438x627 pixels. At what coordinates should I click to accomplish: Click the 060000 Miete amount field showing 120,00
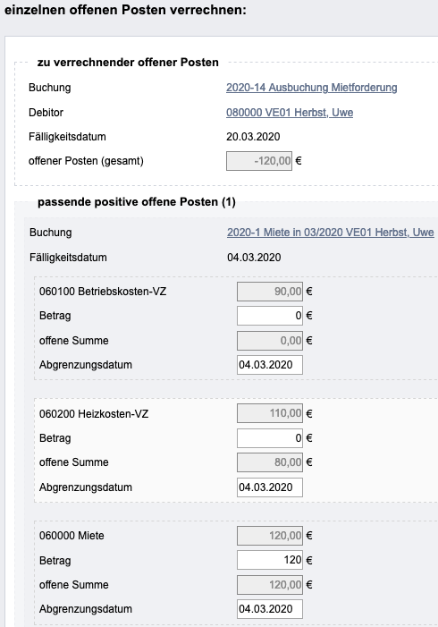270,536
